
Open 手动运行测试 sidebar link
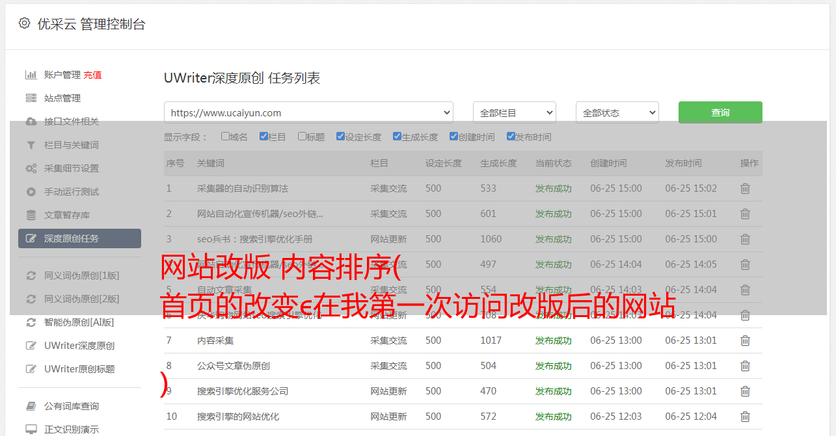click(x=72, y=192)
